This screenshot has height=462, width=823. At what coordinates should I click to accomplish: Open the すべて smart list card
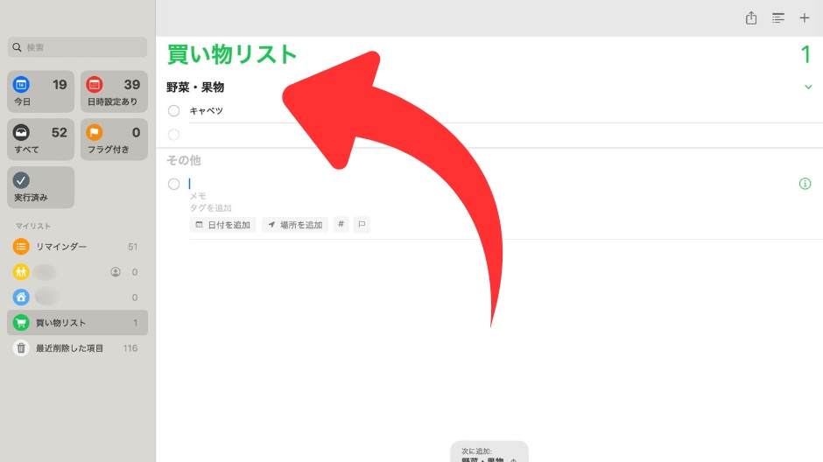point(40,139)
